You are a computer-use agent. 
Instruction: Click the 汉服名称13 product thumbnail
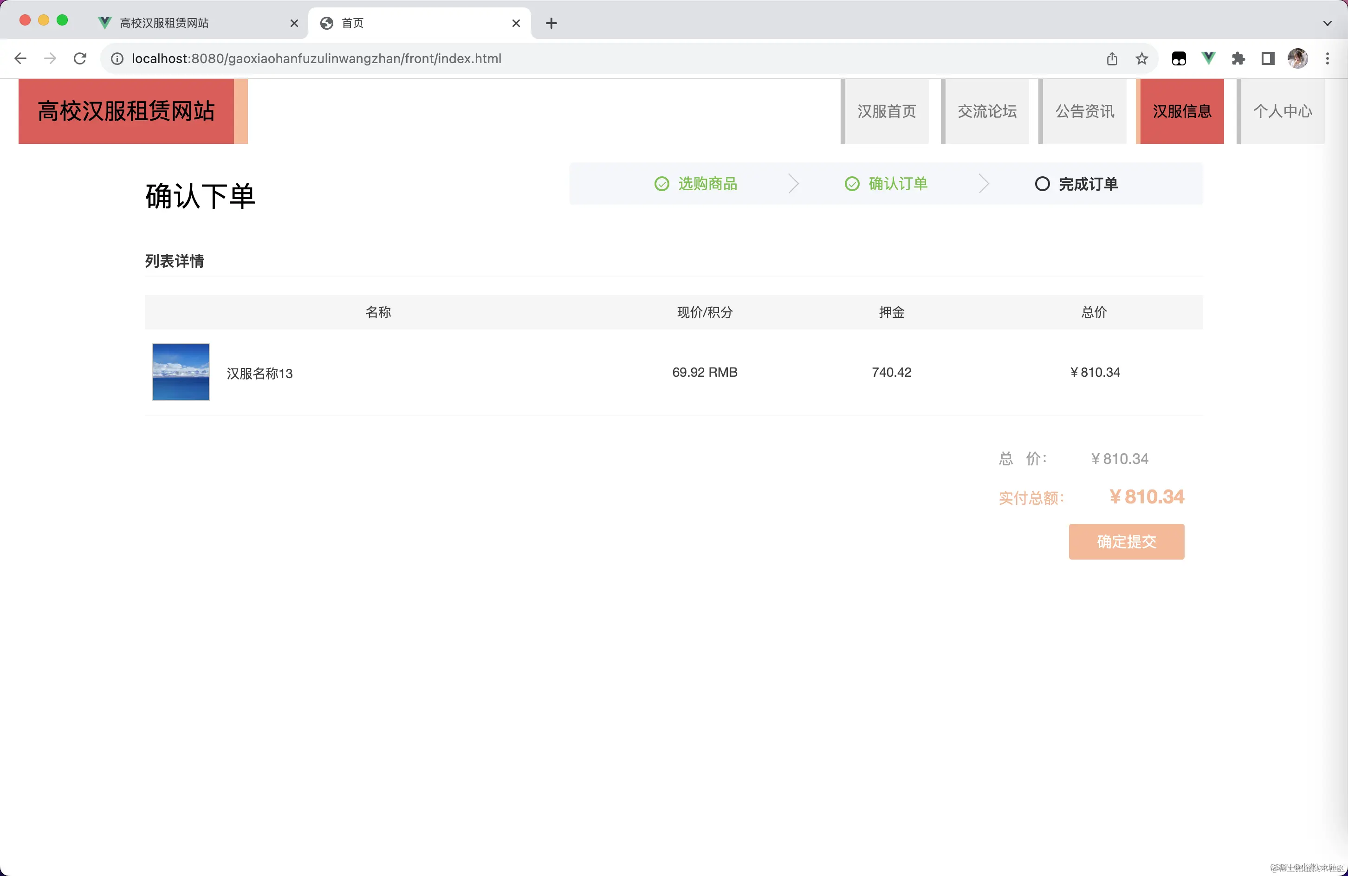(x=180, y=372)
